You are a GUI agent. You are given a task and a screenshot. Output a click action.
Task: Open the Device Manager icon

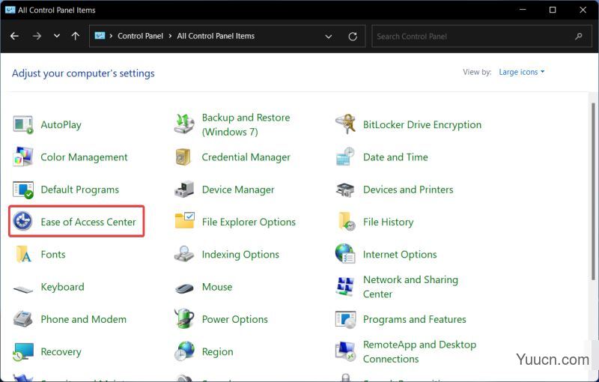point(184,190)
